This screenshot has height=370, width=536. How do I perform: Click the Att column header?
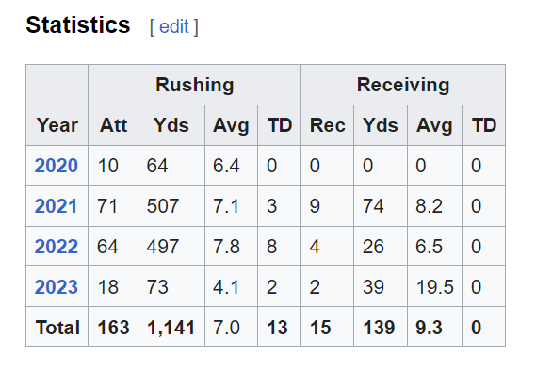pos(113,125)
